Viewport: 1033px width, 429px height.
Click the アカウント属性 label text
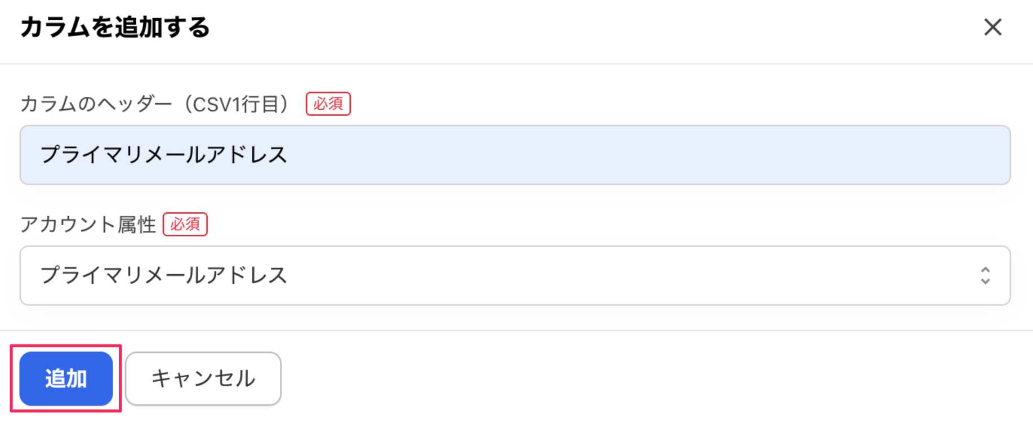coord(88,225)
